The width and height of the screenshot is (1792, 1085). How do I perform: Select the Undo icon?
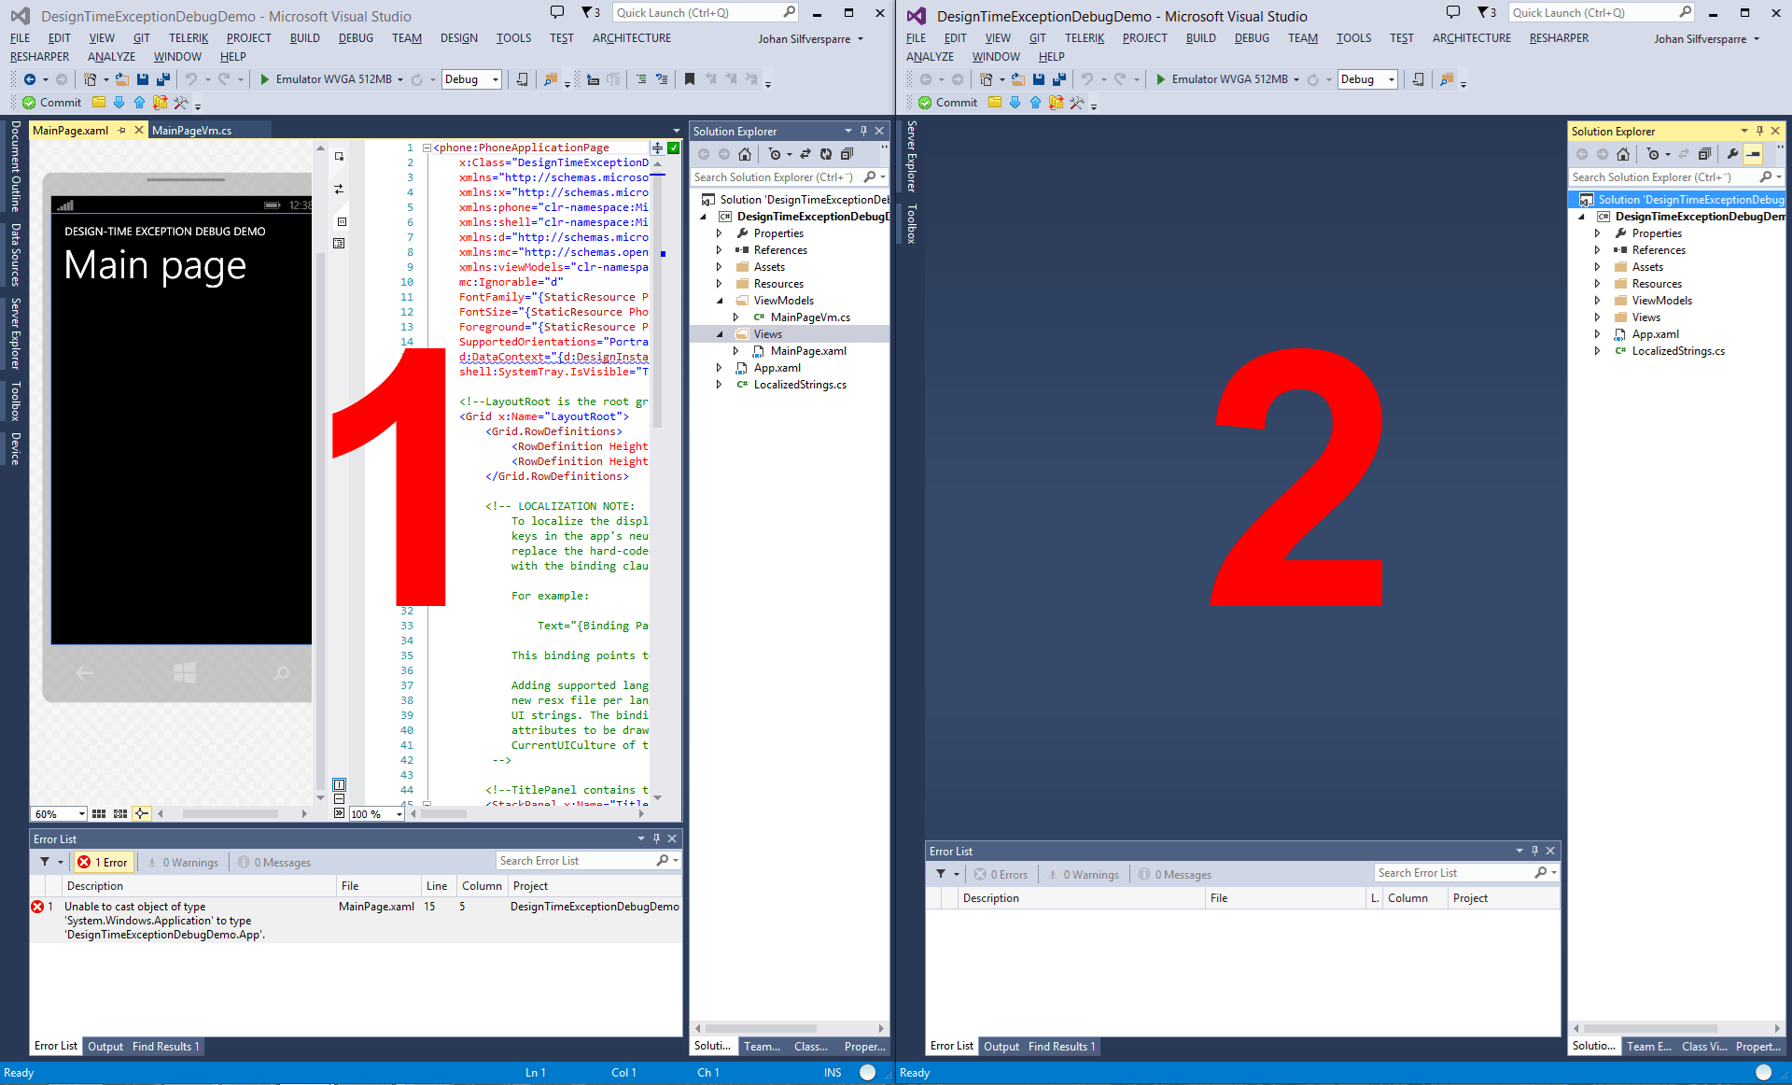192,79
